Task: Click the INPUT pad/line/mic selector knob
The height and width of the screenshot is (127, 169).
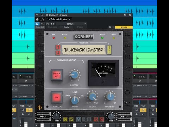Action: (x=75, y=100)
